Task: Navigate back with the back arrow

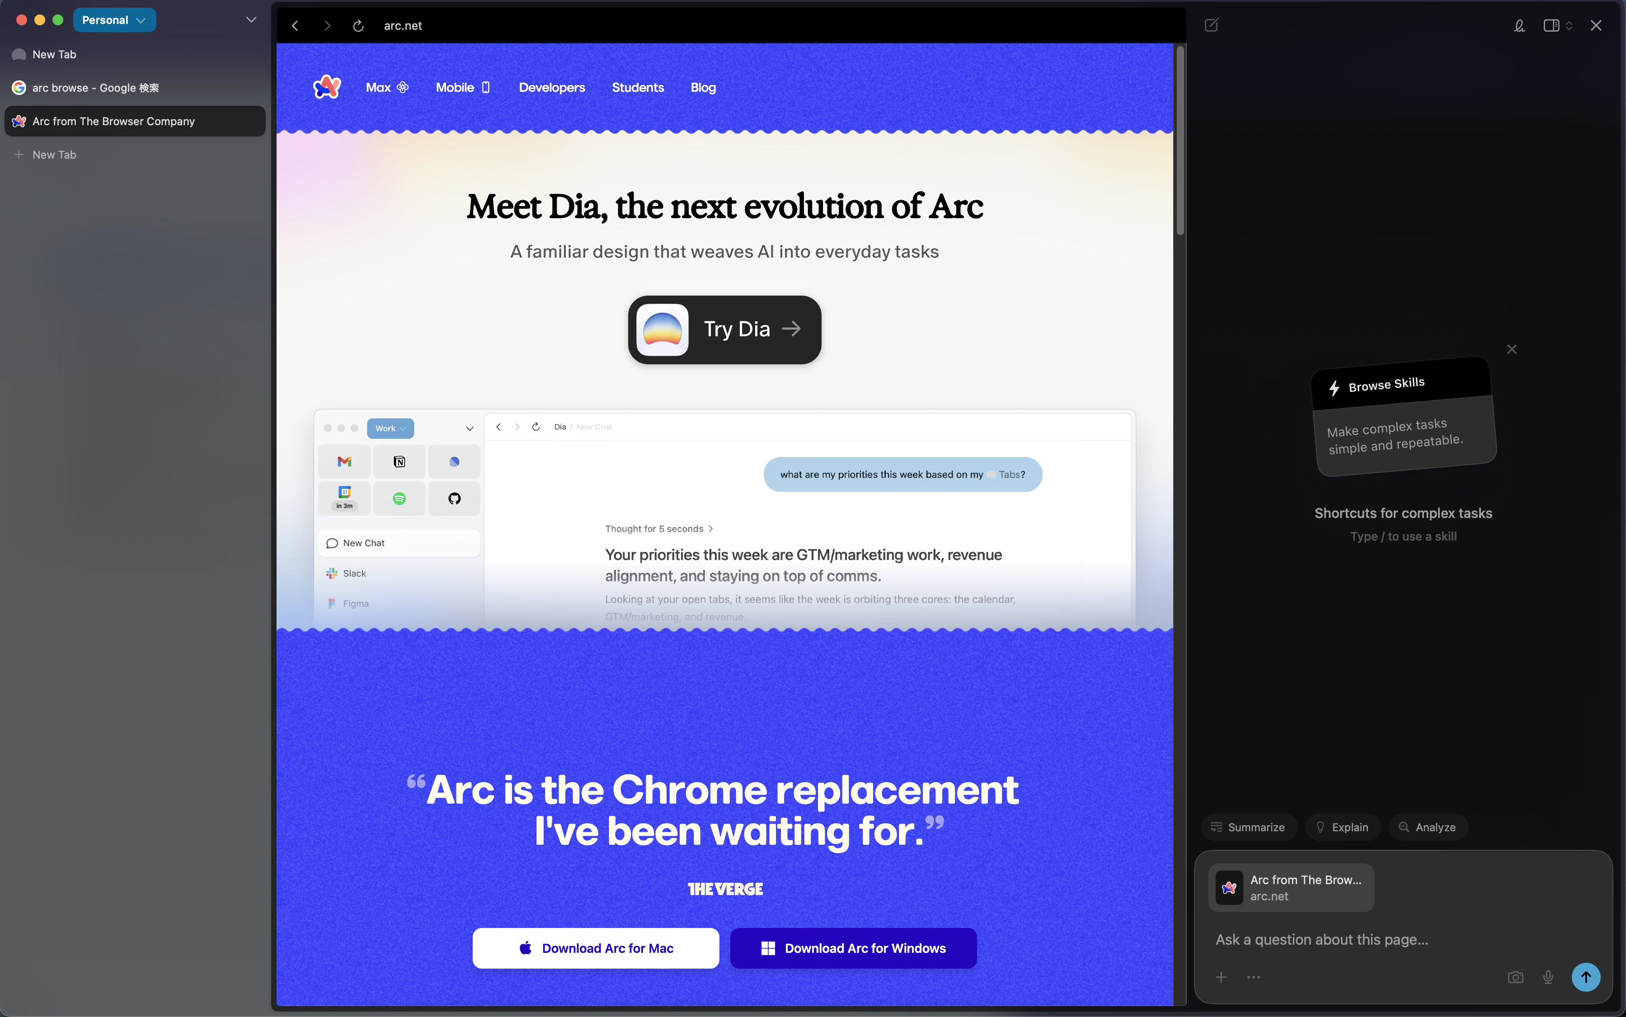Action: (295, 26)
